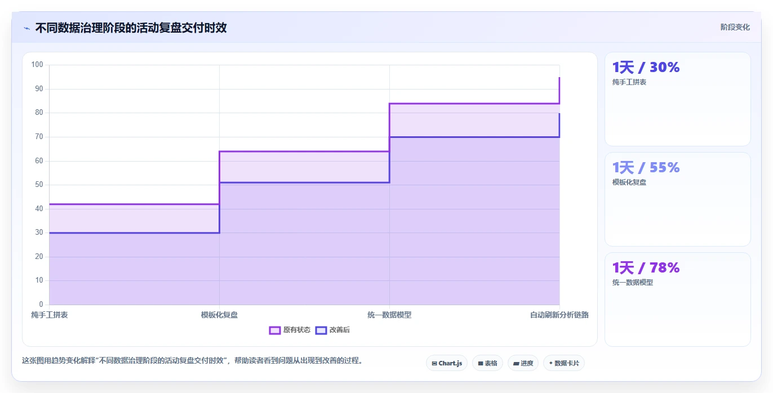The width and height of the screenshot is (773, 393).
Task: Click the Chart.js tag's small icon
Action: tap(434, 364)
